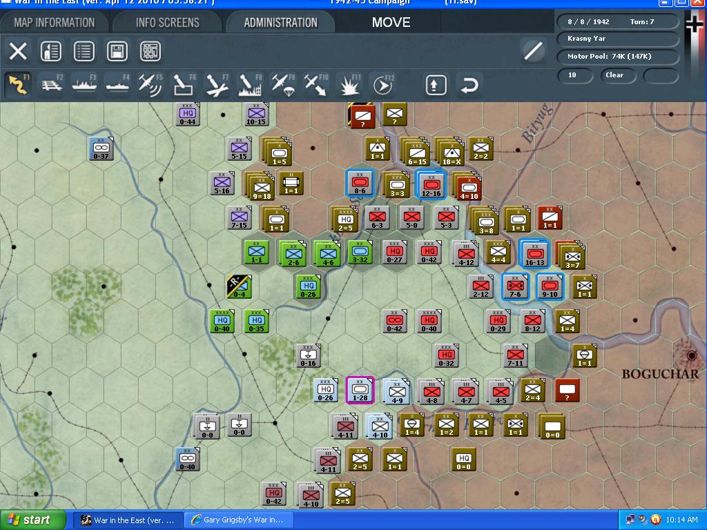Select the purple HQ 0-44 counter
Image resolution: width=707 pixels, height=530 pixels.
pos(187,114)
